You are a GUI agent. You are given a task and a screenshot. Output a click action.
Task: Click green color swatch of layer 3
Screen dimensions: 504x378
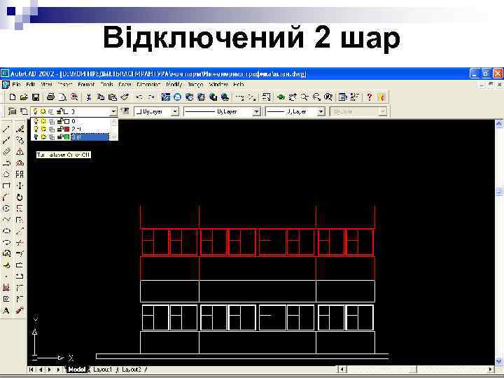pyautogui.click(x=67, y=137)
